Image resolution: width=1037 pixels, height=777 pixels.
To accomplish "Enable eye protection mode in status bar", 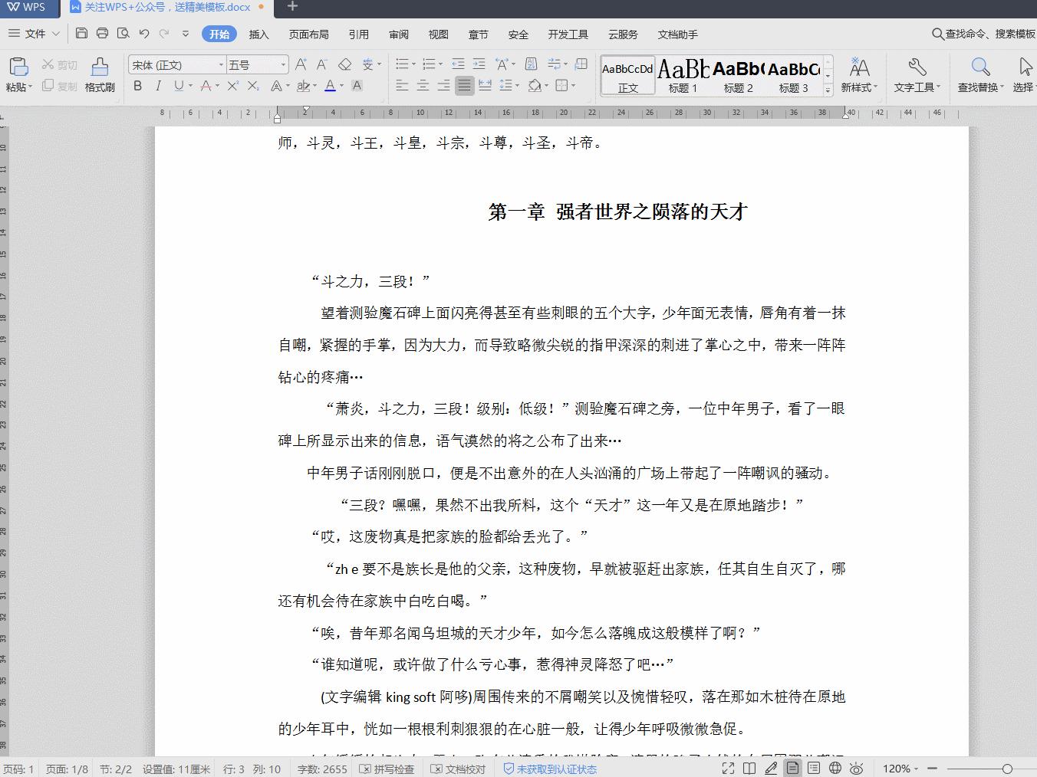I will [857, 768].
